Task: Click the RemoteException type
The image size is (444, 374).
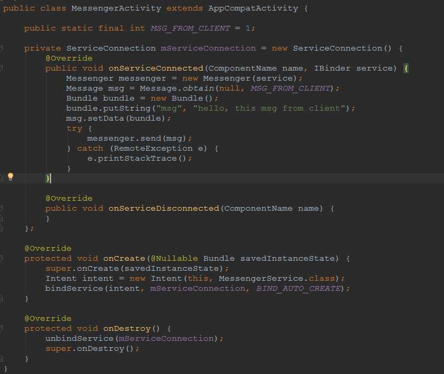Action: (x=153, y=148)
